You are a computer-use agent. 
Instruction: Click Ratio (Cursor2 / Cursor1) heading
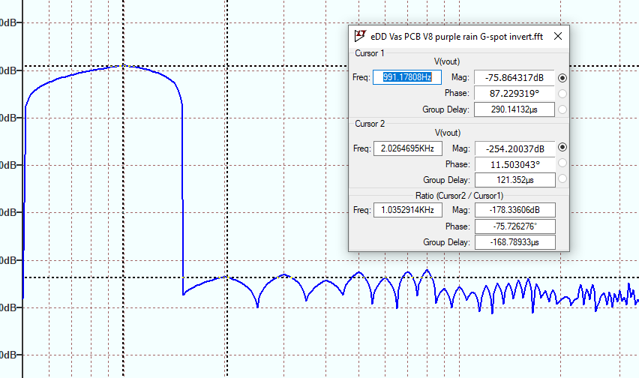coord(459,196)
